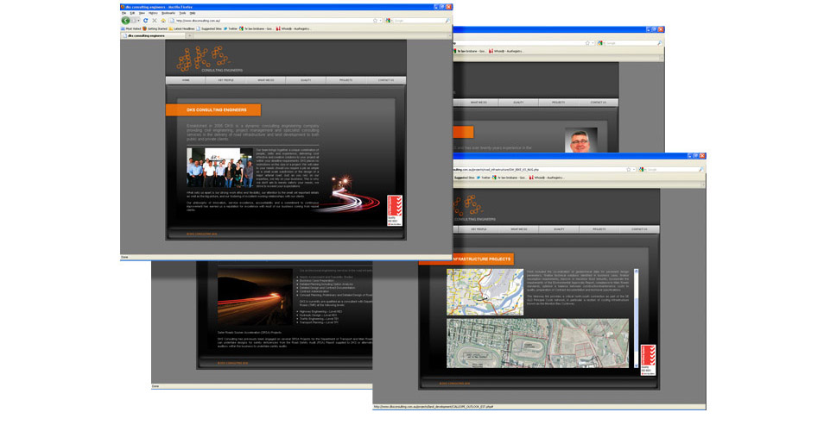Open the Tools menu in the menu bar
The image size is (824, 431).
pos(182,13)
